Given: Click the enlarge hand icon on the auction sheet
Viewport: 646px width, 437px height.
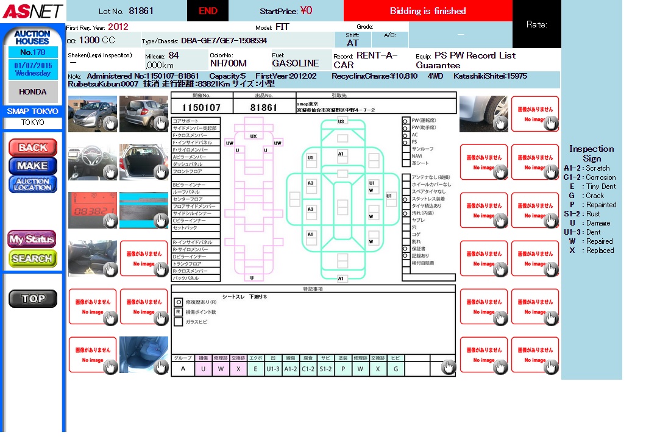Looking at the screenshot, I should 449,367.
